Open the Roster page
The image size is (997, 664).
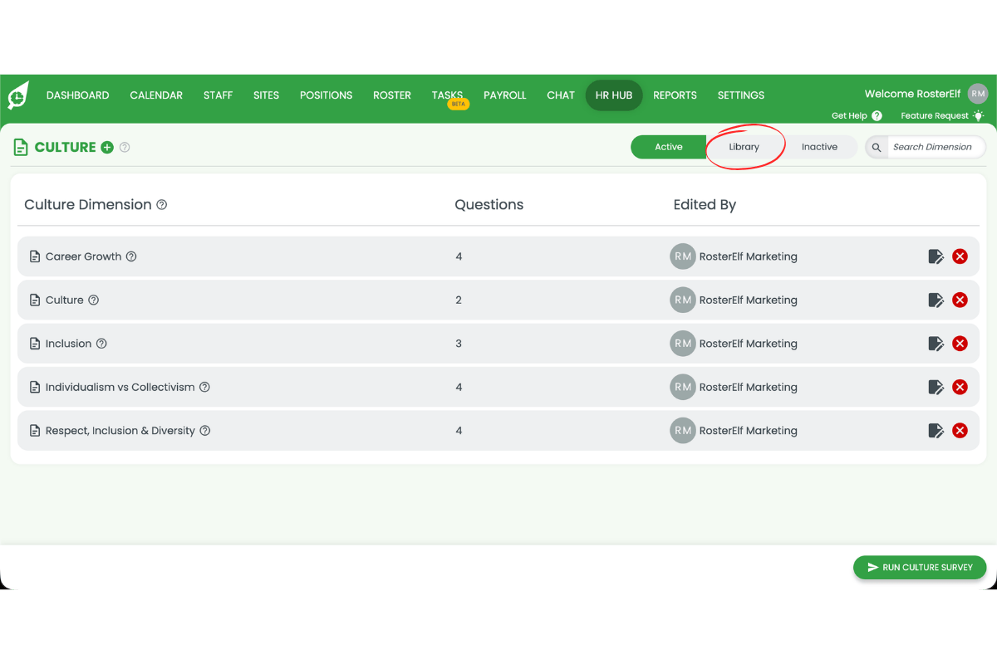pyautogui.click(x=391, y=95)
